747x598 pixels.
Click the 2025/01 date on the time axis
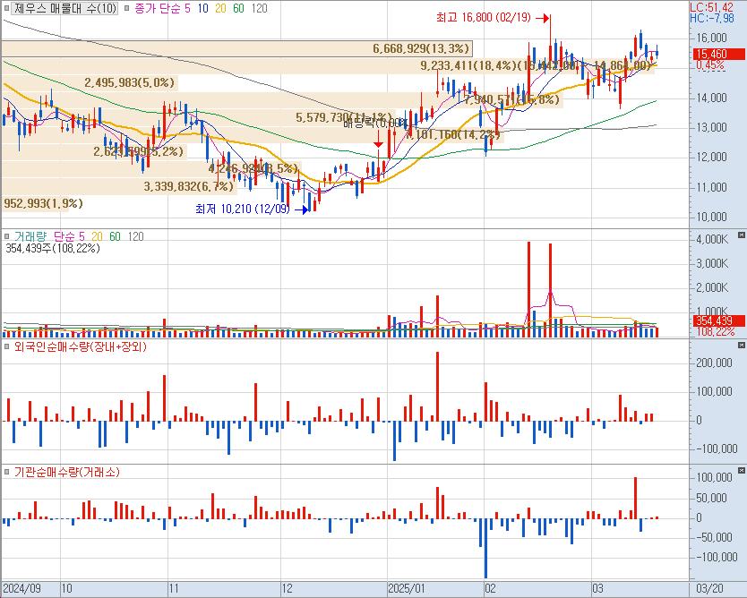click(x=405, y=589)
